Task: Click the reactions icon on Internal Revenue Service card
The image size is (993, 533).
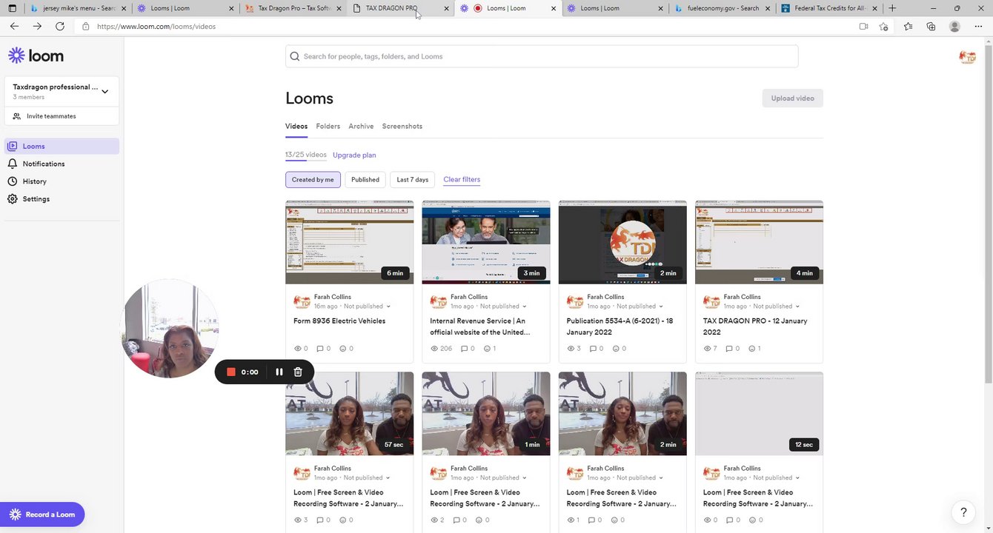Action: click(488, 349)
